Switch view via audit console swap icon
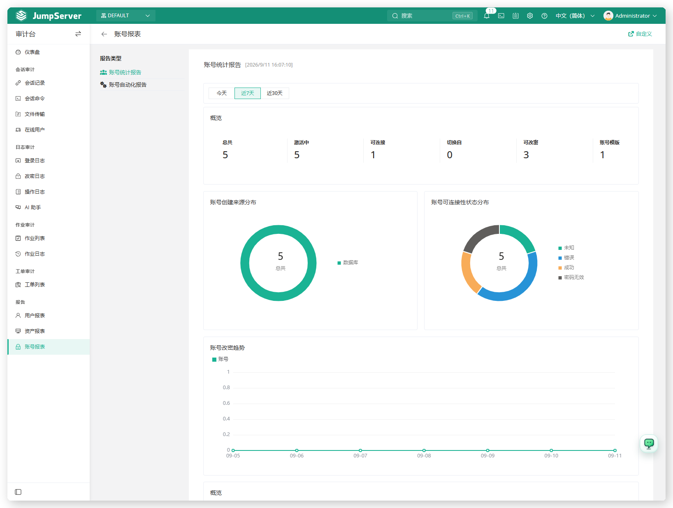This screenshot has height=508, width=673. point(78,34)
